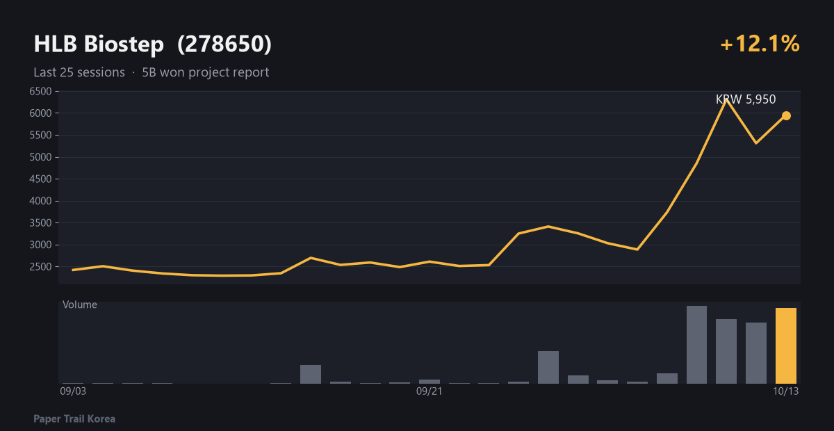Viewport: 834px width, 431px height.
Task: Click the 'Last 25 sessions' subtitle text
Action: (x=79, y=72)
